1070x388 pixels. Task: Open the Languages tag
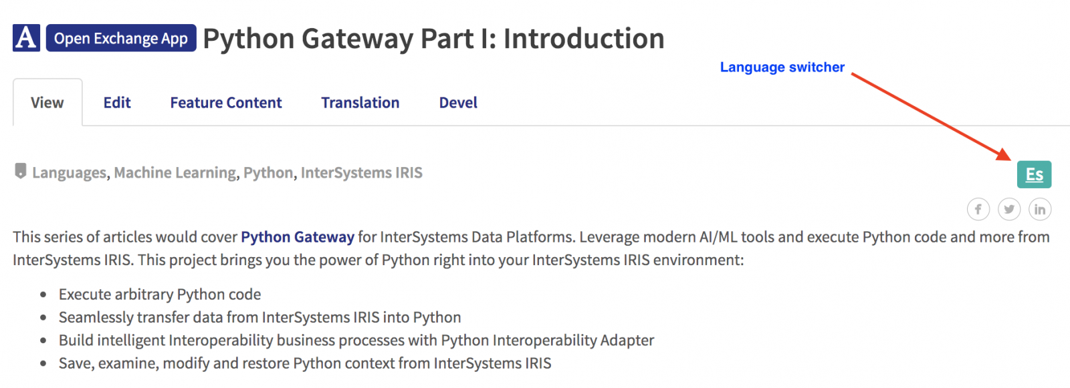[69, 173]
